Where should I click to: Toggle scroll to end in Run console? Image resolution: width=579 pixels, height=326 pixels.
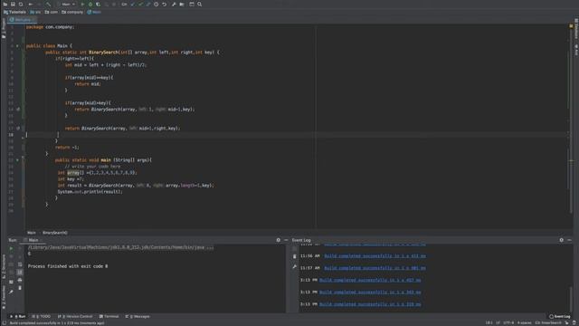click(20, 272)
